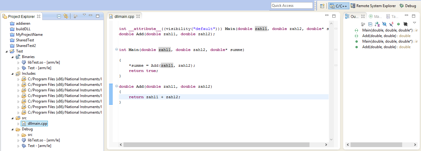Select the dllmain.cpp editor tab

(x=123, y=16)
